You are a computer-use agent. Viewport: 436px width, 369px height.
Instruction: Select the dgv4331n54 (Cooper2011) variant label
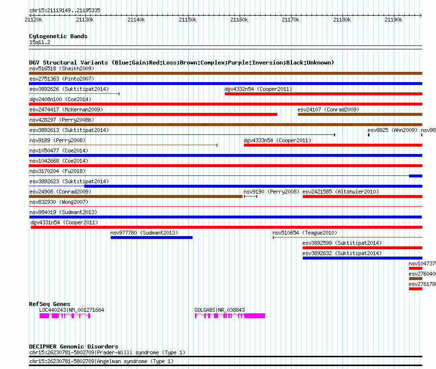64,222
